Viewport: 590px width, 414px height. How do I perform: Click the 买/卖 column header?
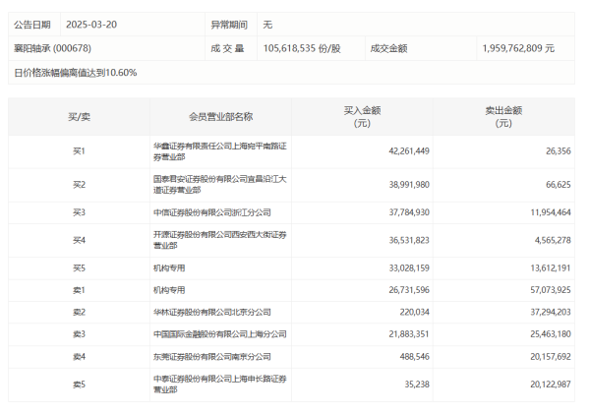(80, 116)
